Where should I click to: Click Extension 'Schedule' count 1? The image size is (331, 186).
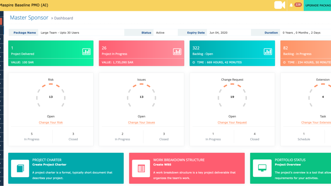pyautogui.click(x=304, y=134)
